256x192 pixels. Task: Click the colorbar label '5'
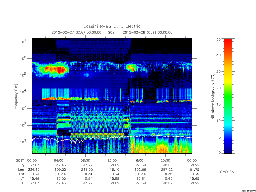tap(219, 137)
